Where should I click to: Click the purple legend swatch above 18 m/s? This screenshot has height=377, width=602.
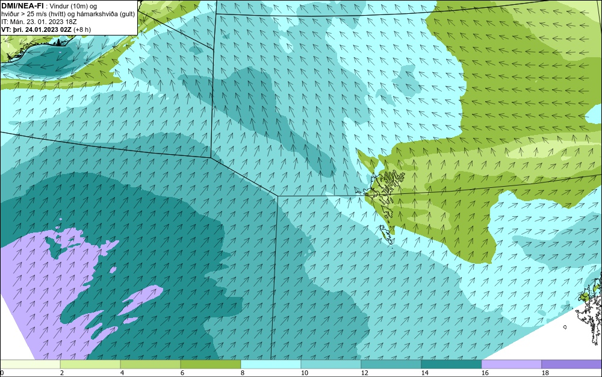[x=572, y=364]
